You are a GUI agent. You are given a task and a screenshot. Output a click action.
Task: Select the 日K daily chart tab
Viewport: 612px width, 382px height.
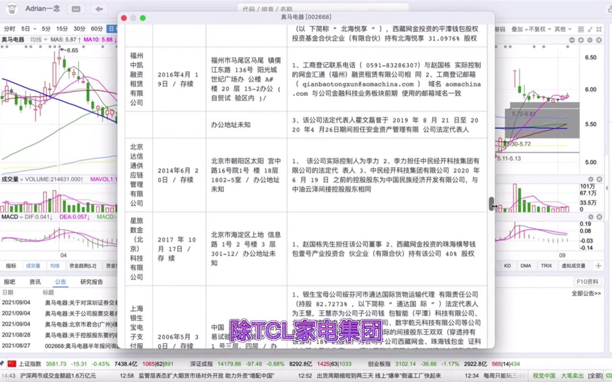112,29
